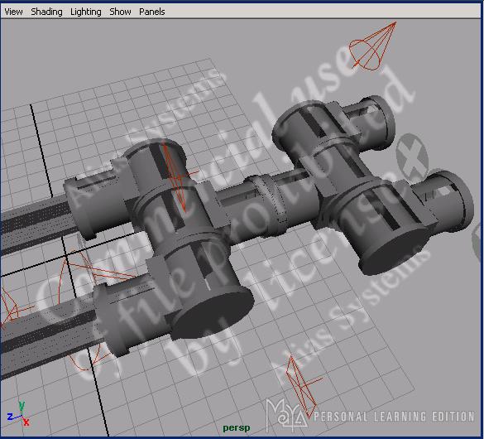Open the Panels menu

[152, 12]
